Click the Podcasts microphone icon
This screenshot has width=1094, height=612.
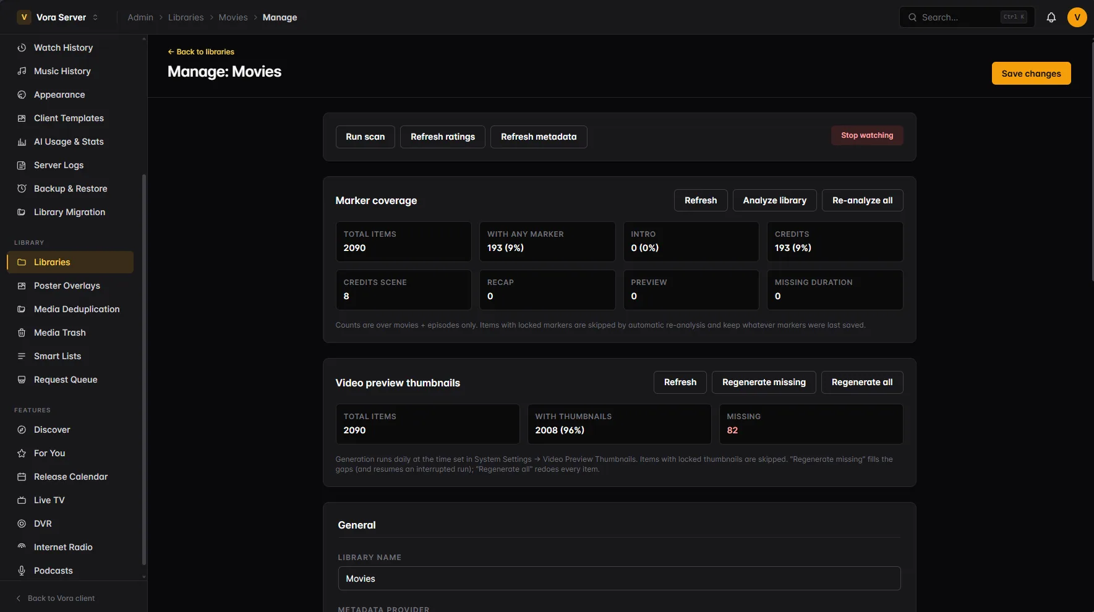pos(22,571)
